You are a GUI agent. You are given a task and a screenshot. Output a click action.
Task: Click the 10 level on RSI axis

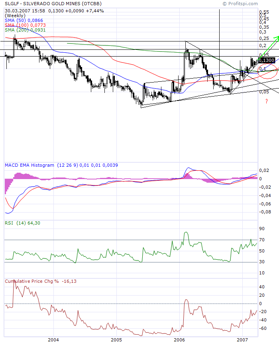tap(262, 273)
